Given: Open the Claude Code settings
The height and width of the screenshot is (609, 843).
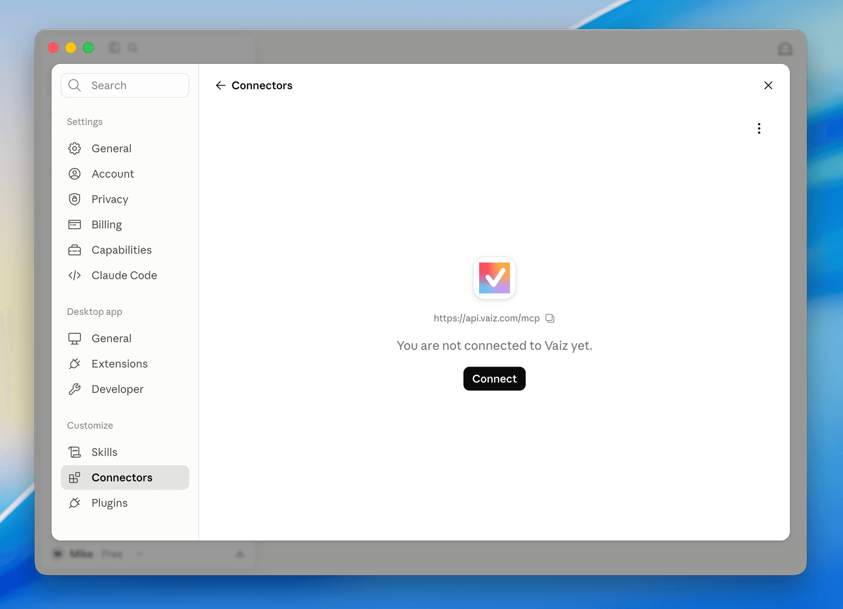Looking at the screenshot, I should 125,275.
